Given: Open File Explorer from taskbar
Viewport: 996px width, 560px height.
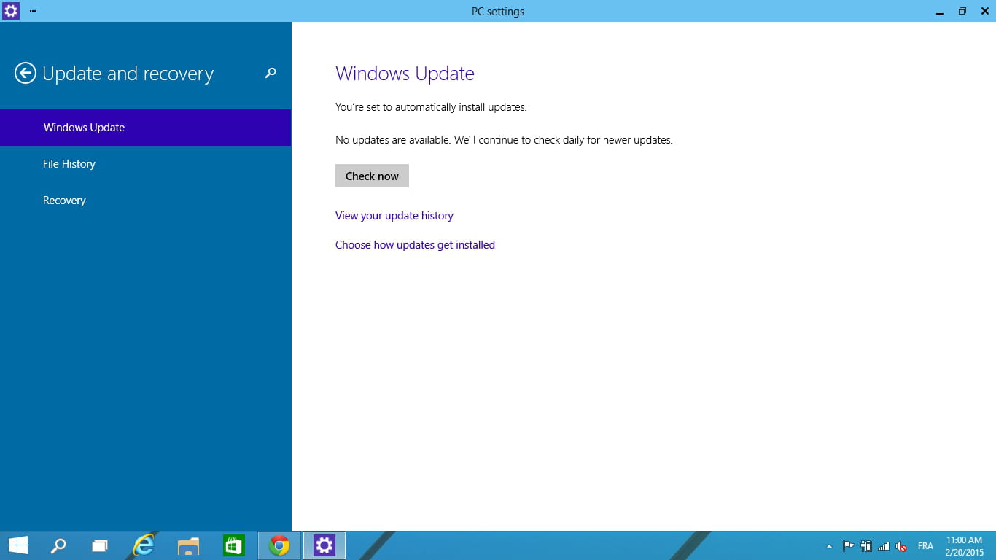Looking at the screenshot, I should [188, 545].
